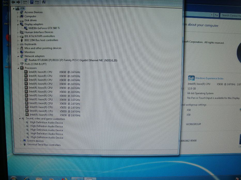Click the Search Control Panel field
This screenshot has height=180, width=241.
(x=231, y=15)
